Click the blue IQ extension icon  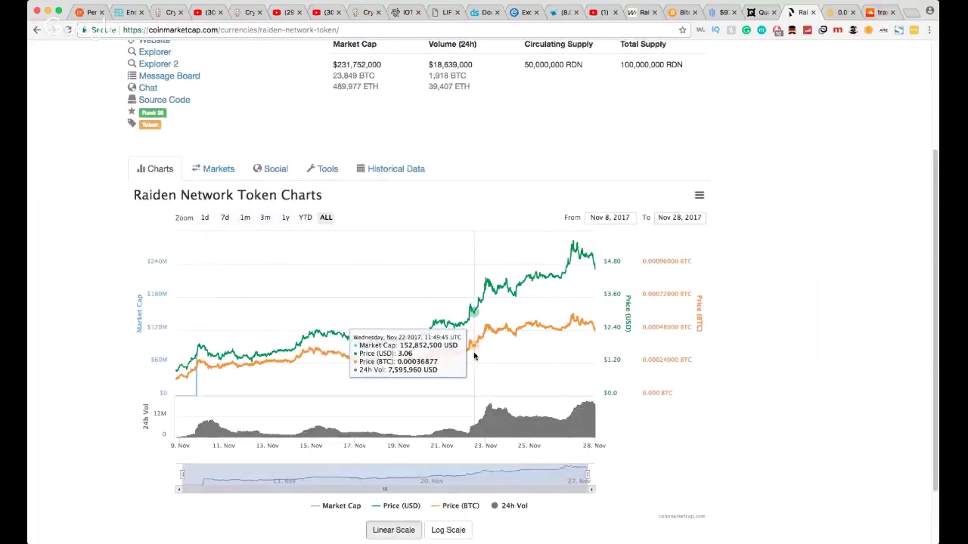click(715, 29)
